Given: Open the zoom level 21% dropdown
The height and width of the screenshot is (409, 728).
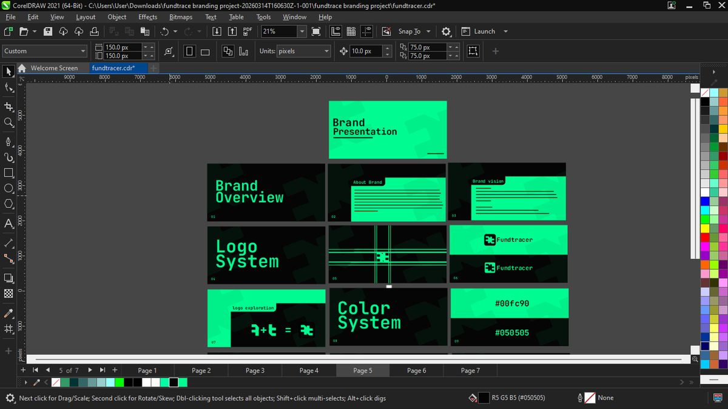Looking at the screenshot, I should coord(302,32).
